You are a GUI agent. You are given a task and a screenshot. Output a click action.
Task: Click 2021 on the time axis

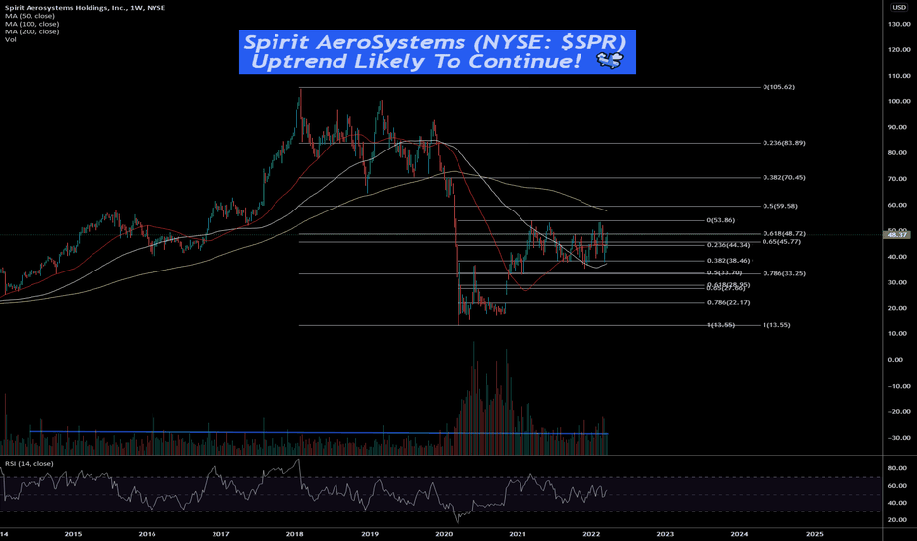[517, 534]
